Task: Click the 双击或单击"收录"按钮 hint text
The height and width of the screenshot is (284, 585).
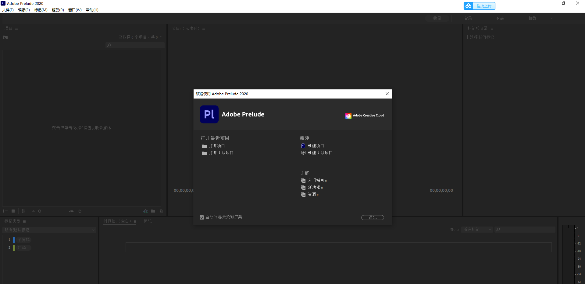Action: (81, 128)
